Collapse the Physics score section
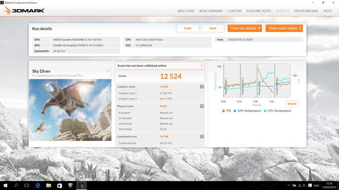This screenshot has width=339, height=190. tap(202, 106)
